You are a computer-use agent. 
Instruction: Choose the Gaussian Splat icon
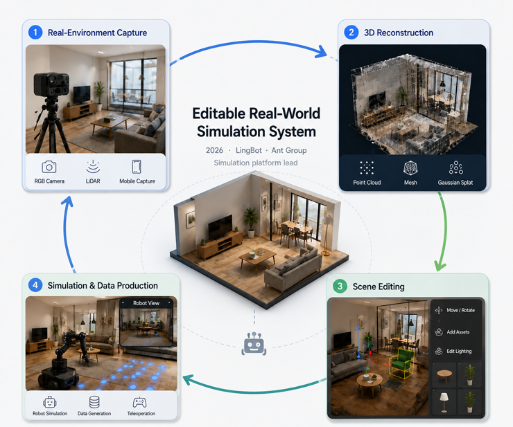455,167
